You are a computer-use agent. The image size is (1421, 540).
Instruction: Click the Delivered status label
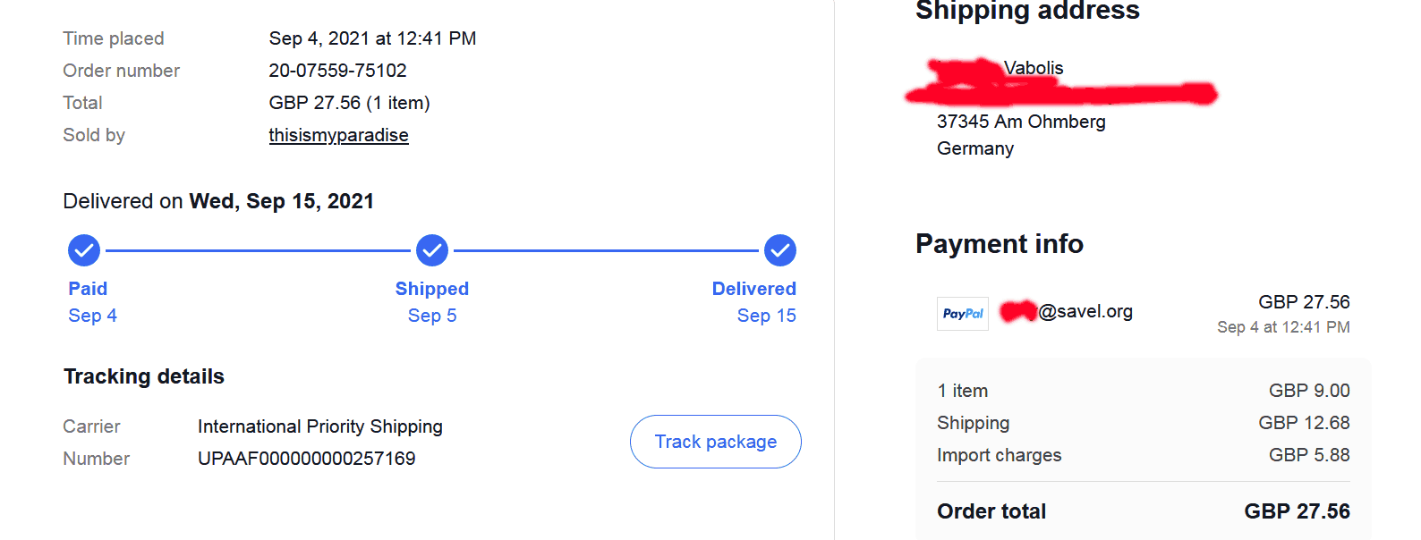coord(753,289)
